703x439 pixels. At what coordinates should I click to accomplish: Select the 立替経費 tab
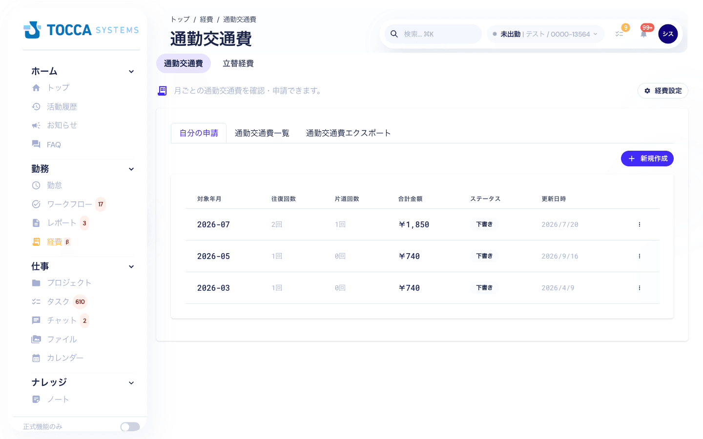tap(238, 63)
